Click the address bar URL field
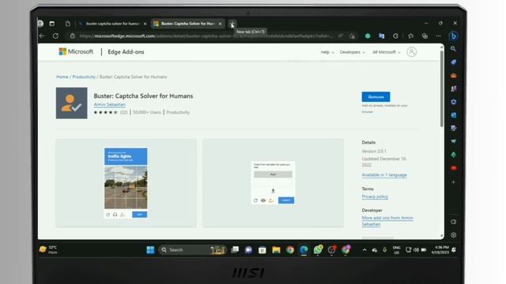 tap(206, 36)
